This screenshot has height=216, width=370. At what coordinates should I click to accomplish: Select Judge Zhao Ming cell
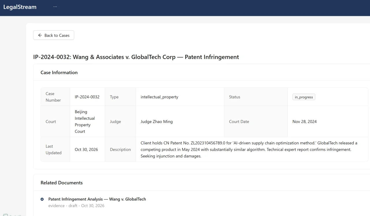tap(180, 122)
